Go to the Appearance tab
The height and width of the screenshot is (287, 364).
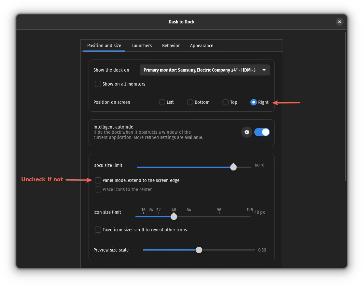point(202,46)
